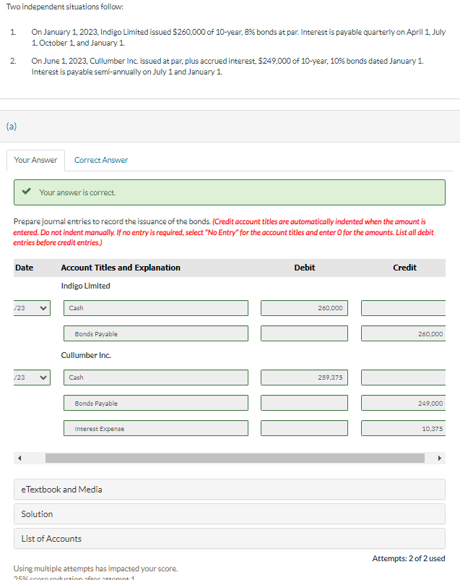460x580 pixels.
Task: Click empty credit field in Cullumber Cash row
Action: pos(404,378)
